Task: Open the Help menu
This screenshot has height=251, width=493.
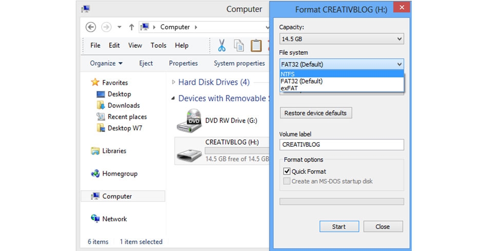Action: (x=181, y=45)
